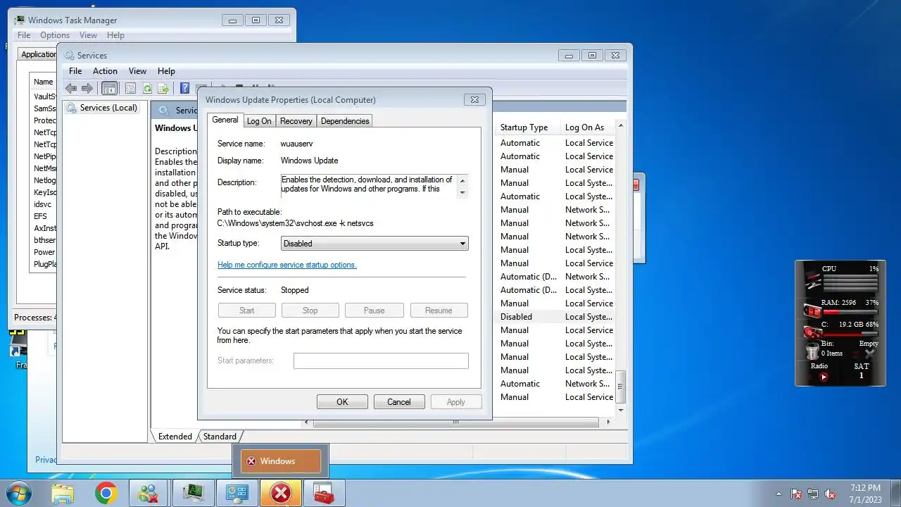Open the blue Help toolbar icon
Screen dimensions: 901x507
pos(184,88)
